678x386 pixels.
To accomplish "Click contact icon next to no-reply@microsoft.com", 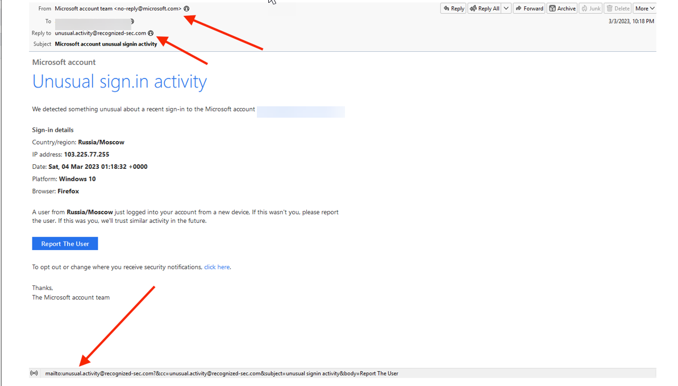I will tap(186, 9).
